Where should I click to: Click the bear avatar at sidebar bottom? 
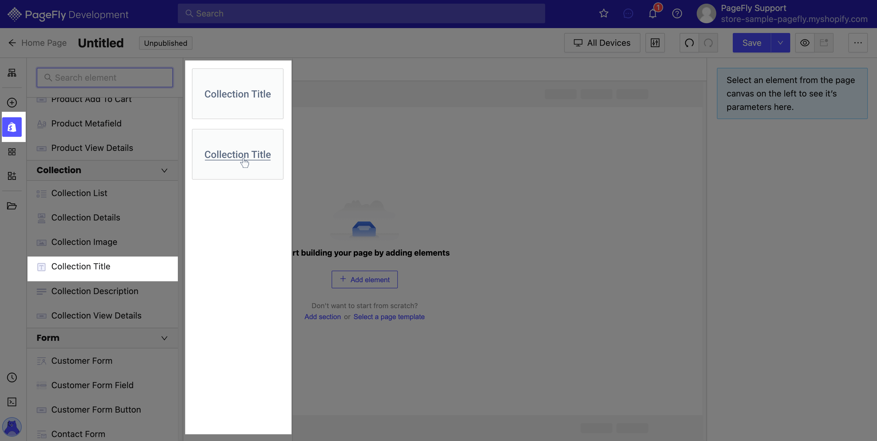click(12, 427)
